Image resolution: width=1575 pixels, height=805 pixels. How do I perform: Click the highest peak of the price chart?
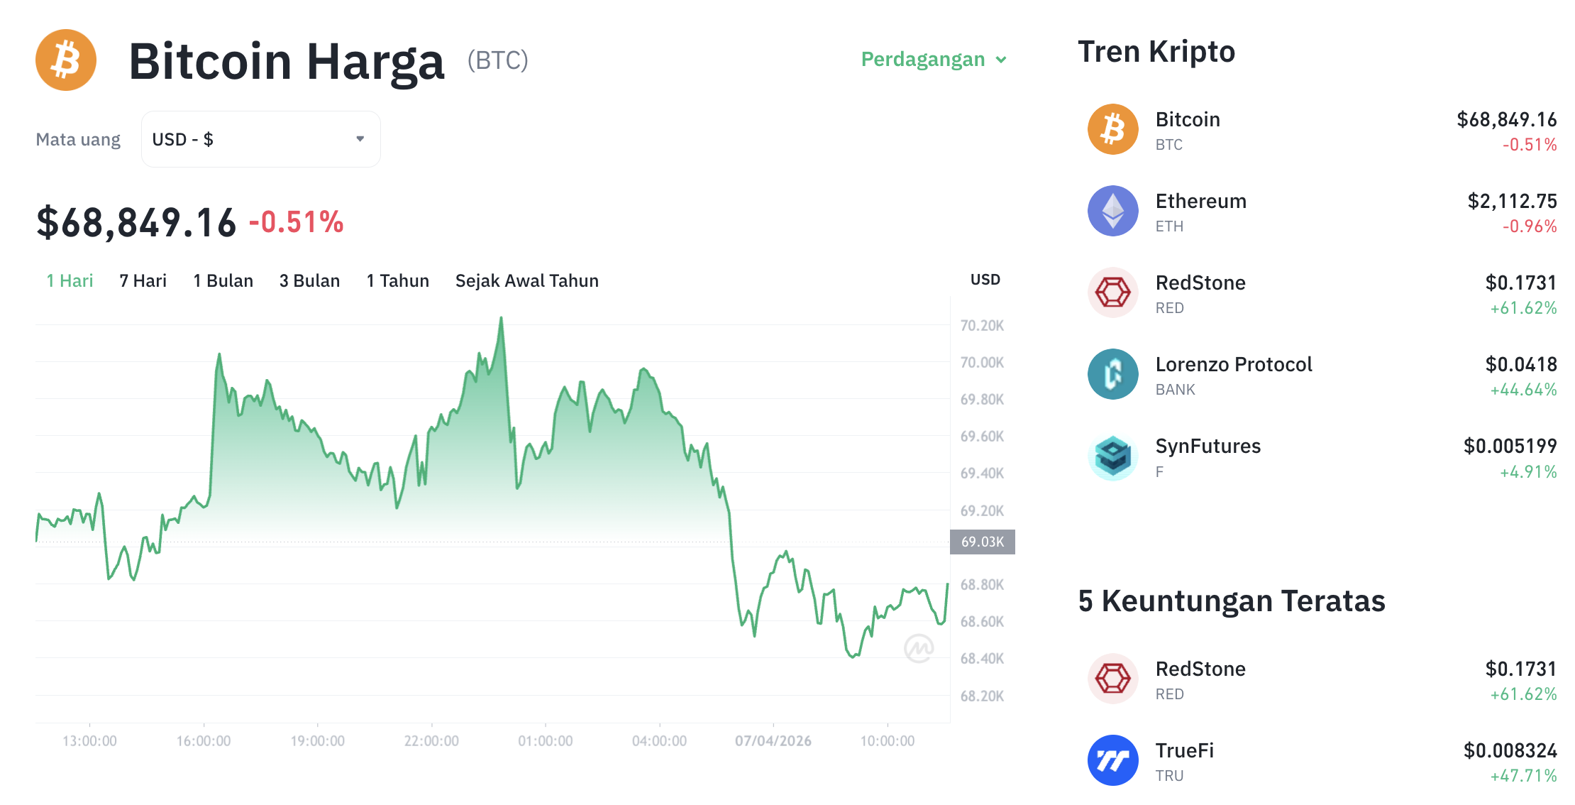tap(502, 318)
